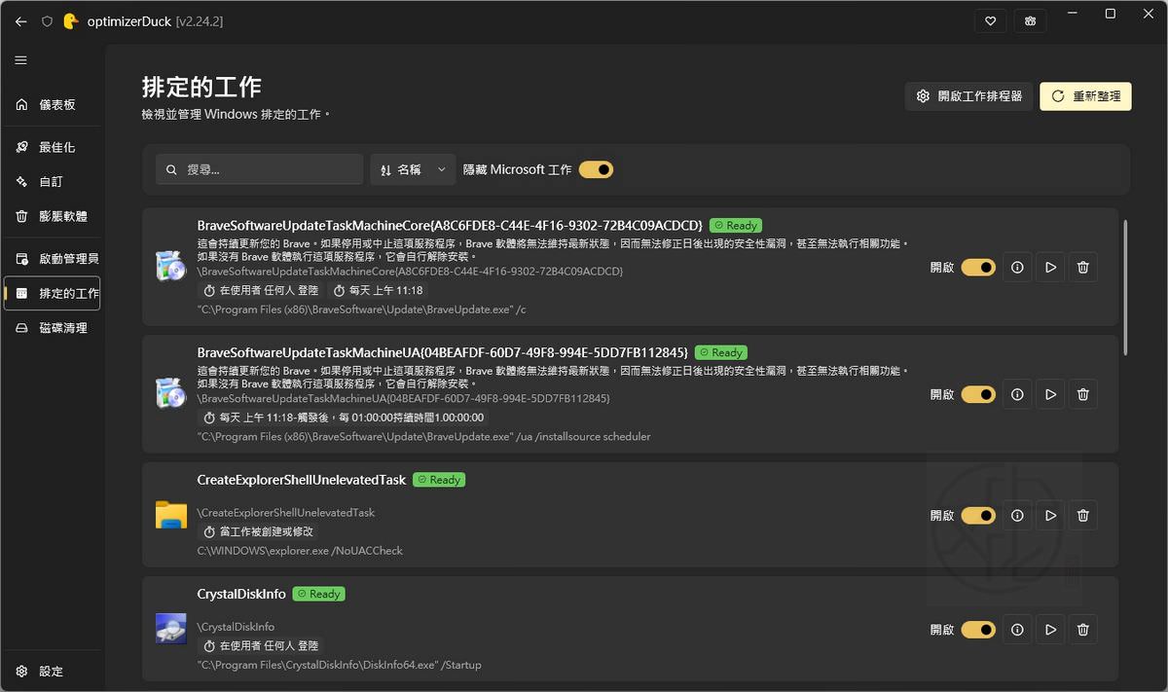Delete BraveSoftwareUpdateTaskMachineUA task
The width and height of the screenshot is (1168, 692).
pyautogui.click(x=1083, y=394)
